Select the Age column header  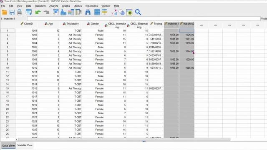tap(49, 25)
